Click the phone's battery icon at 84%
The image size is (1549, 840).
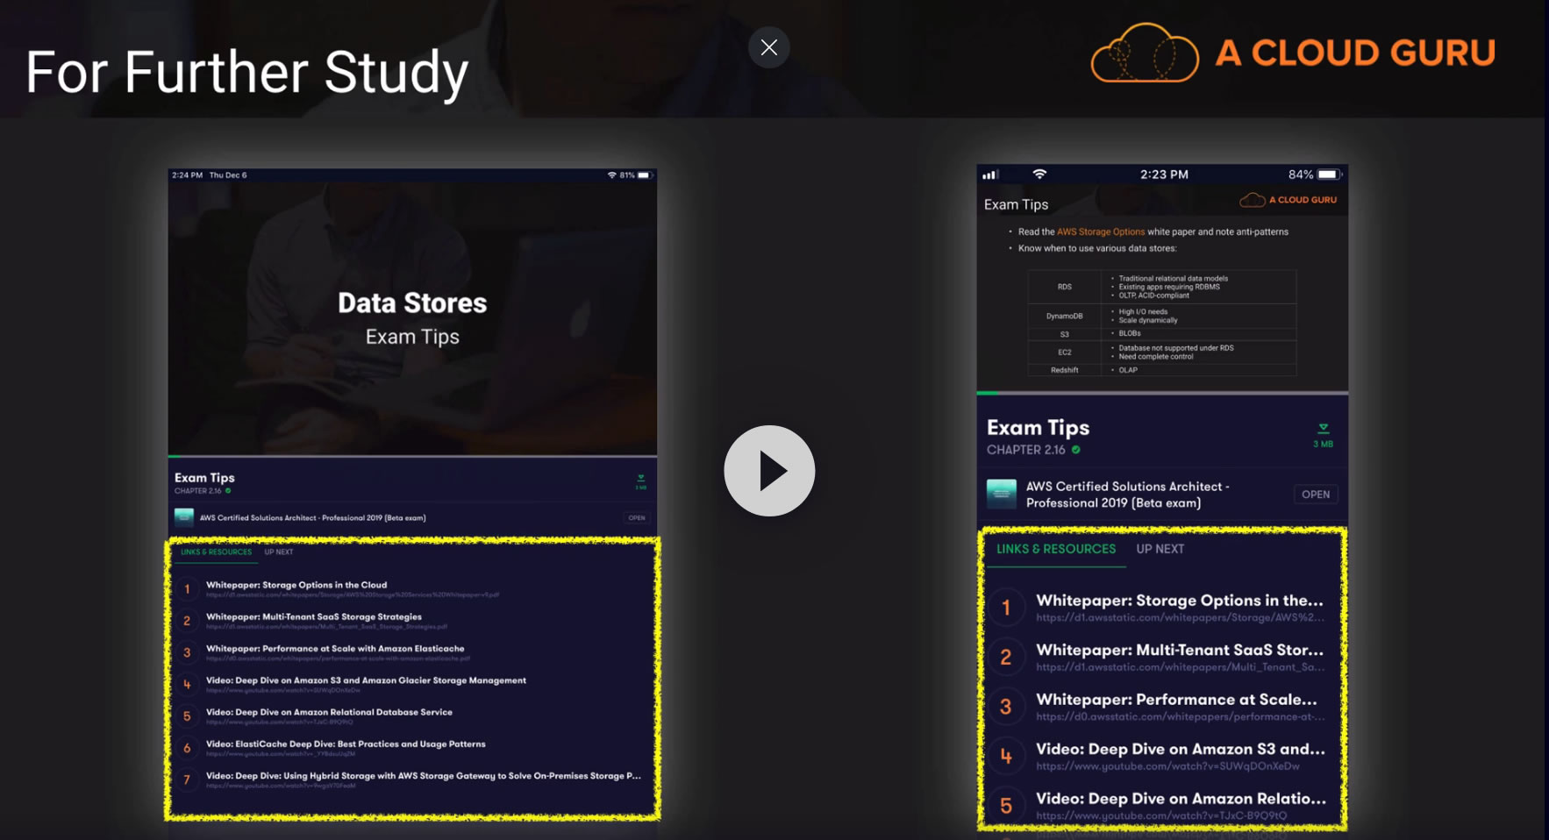(1330, 174)
